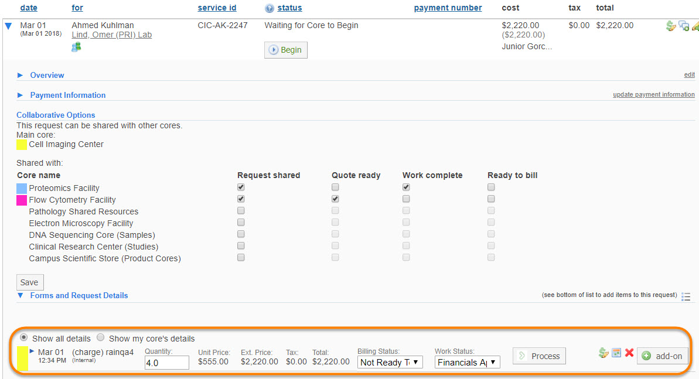
Task: Click the update payment information link
Action: click(x=653, y=94)
